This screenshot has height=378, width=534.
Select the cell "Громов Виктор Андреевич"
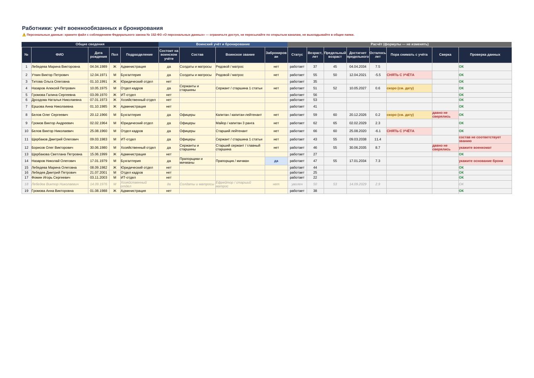60,123
